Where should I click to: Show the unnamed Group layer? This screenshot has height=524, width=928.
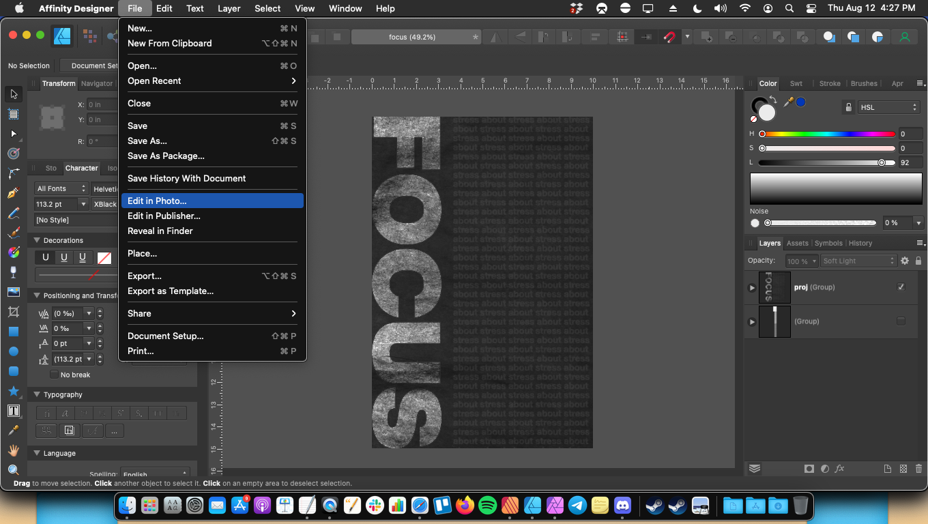pyautogui.click(x=901, y=321)
